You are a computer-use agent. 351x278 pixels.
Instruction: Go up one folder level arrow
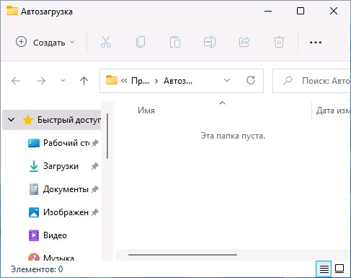tap(84, 81)
